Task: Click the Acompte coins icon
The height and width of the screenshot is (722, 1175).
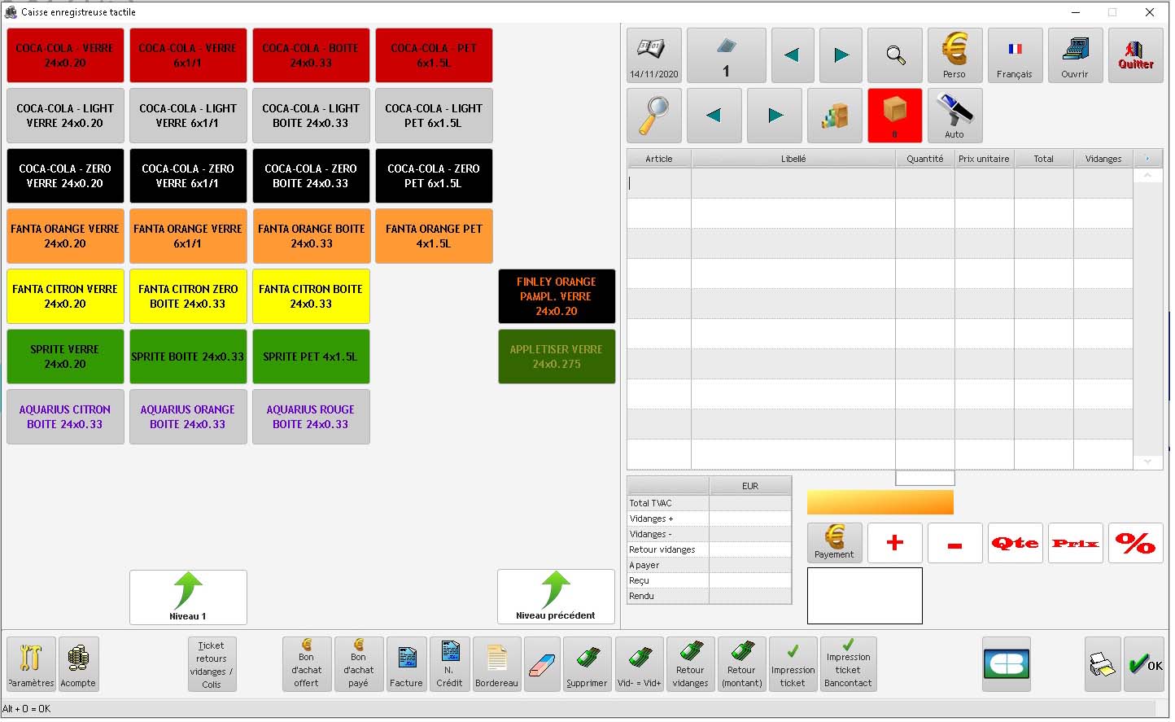Action: tap(78, 664)
